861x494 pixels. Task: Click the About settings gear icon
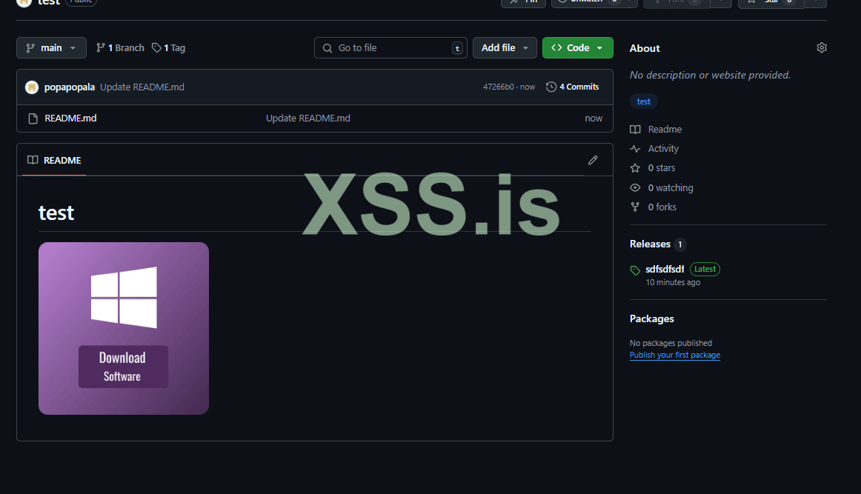click(x=822, y=47)
